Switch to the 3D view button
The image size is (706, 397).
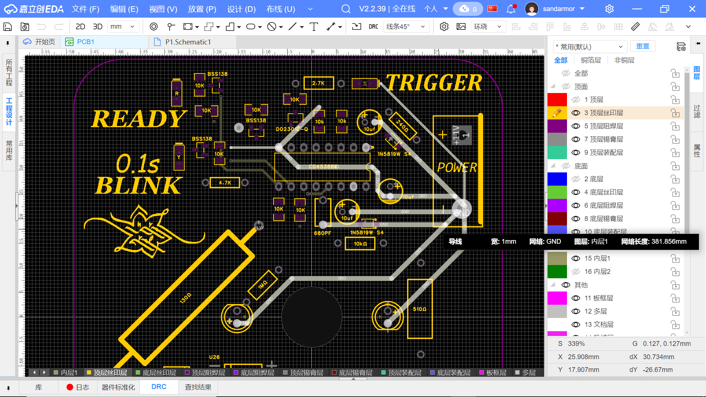tap(97, 26)
